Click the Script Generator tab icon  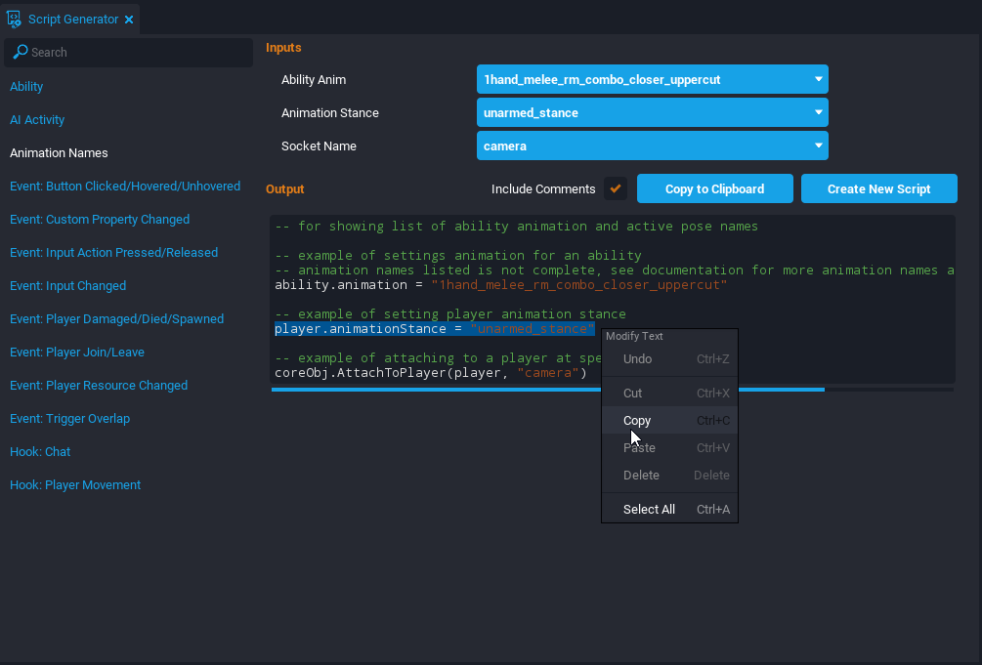tap(15, 20)
